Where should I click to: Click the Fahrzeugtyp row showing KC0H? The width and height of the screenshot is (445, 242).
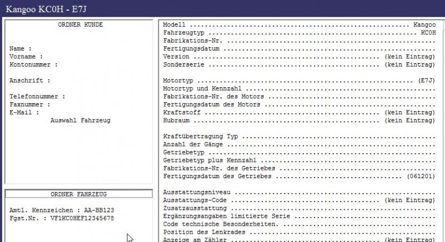pos(299,33)
